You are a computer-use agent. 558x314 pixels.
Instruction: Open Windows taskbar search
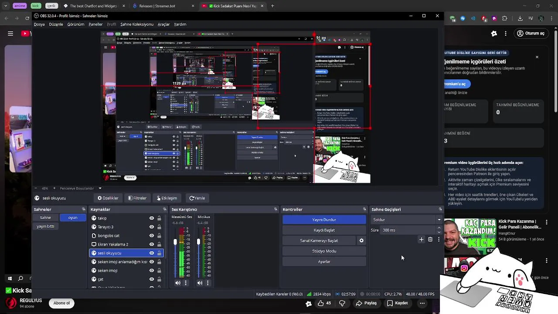pos(20,278)
